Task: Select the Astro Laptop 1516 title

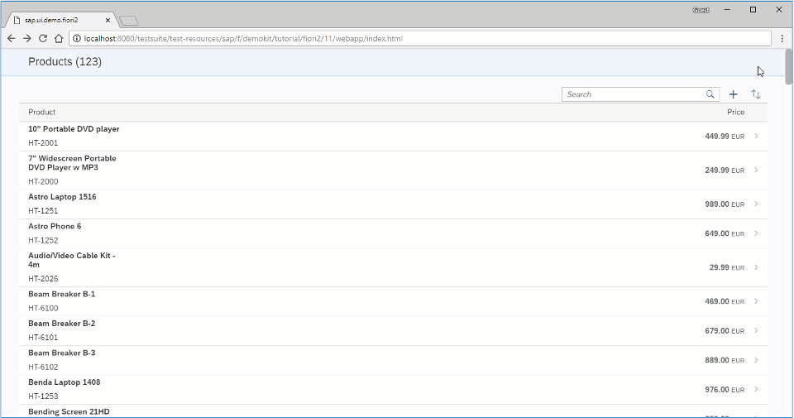Action: [x=62, y=197]
